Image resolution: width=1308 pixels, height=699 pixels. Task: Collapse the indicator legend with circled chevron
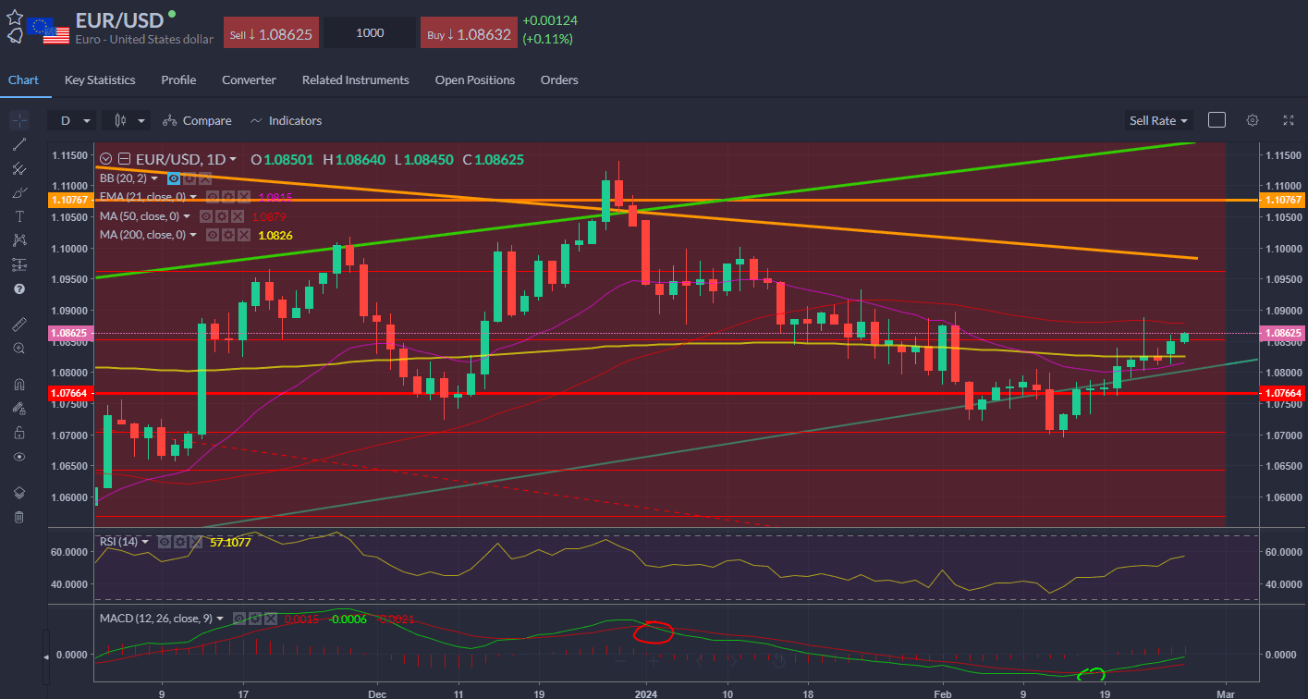[x=105, y=159]
